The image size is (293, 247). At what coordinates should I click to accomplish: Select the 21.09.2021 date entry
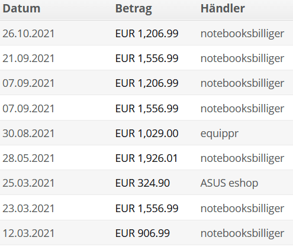(28, 58)
